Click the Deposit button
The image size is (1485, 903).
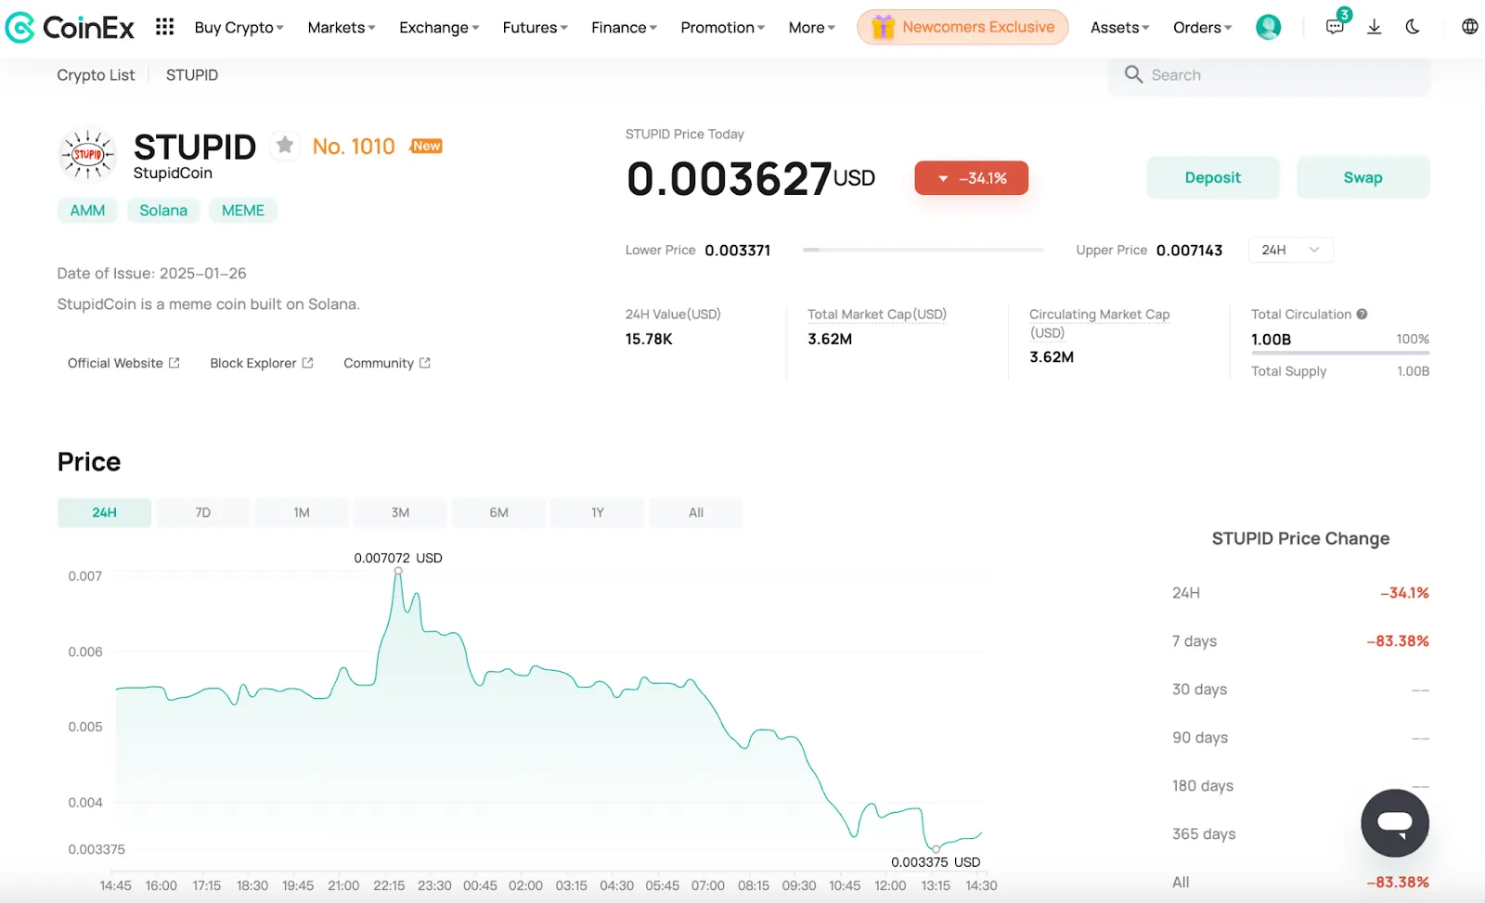click(x=1212, y=177)
